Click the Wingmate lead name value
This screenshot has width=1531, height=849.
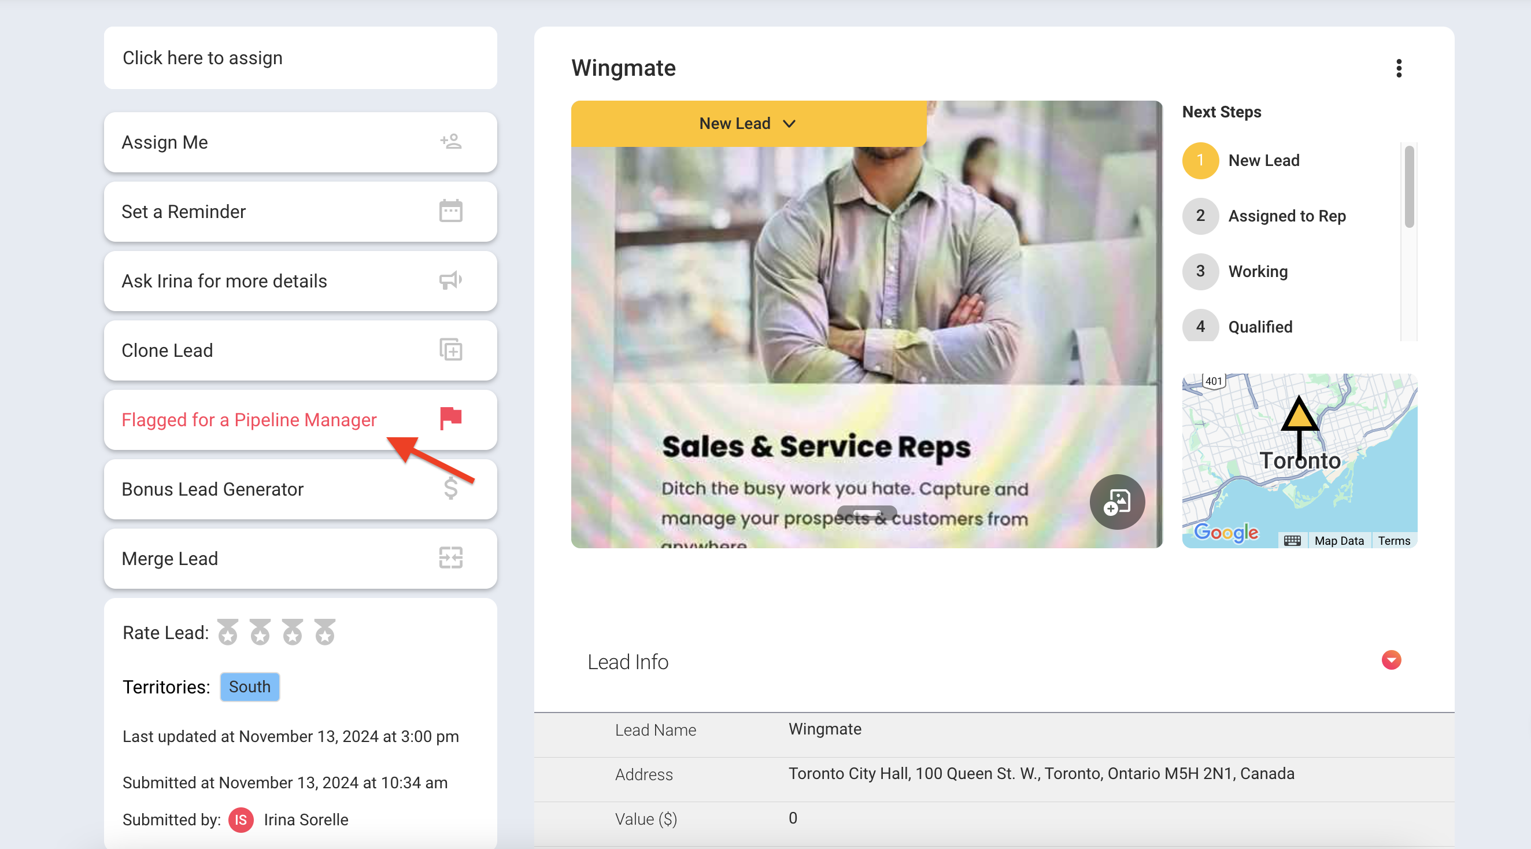pos(824,729)
